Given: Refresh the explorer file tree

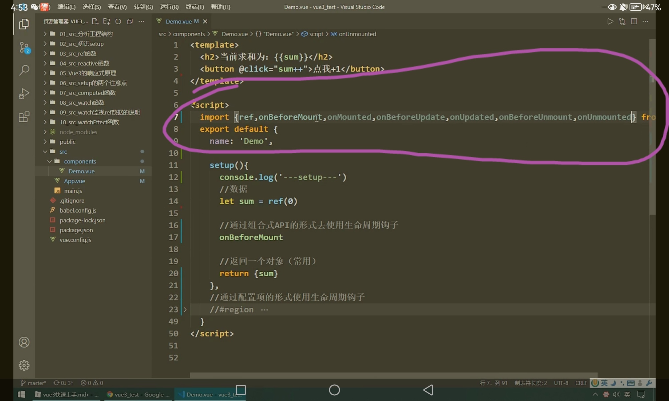Looking at the screenshot, I should [x=118, y=21].
